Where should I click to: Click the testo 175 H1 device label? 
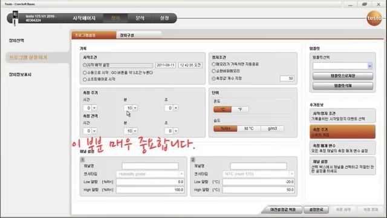click(x=41, y=18)
